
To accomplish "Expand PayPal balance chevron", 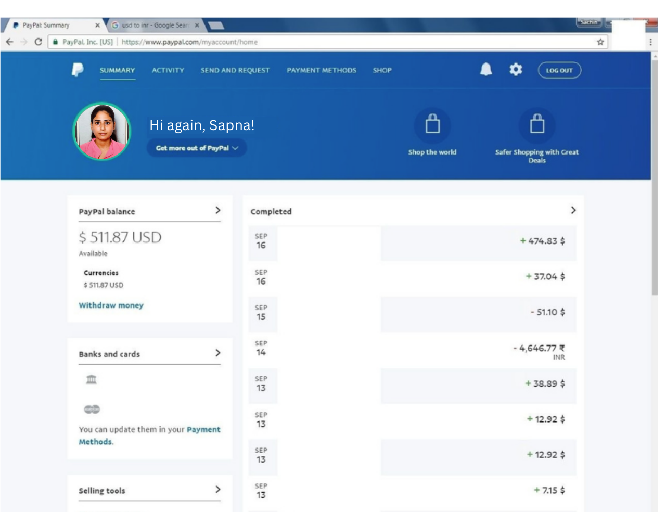I will point(217,210).
